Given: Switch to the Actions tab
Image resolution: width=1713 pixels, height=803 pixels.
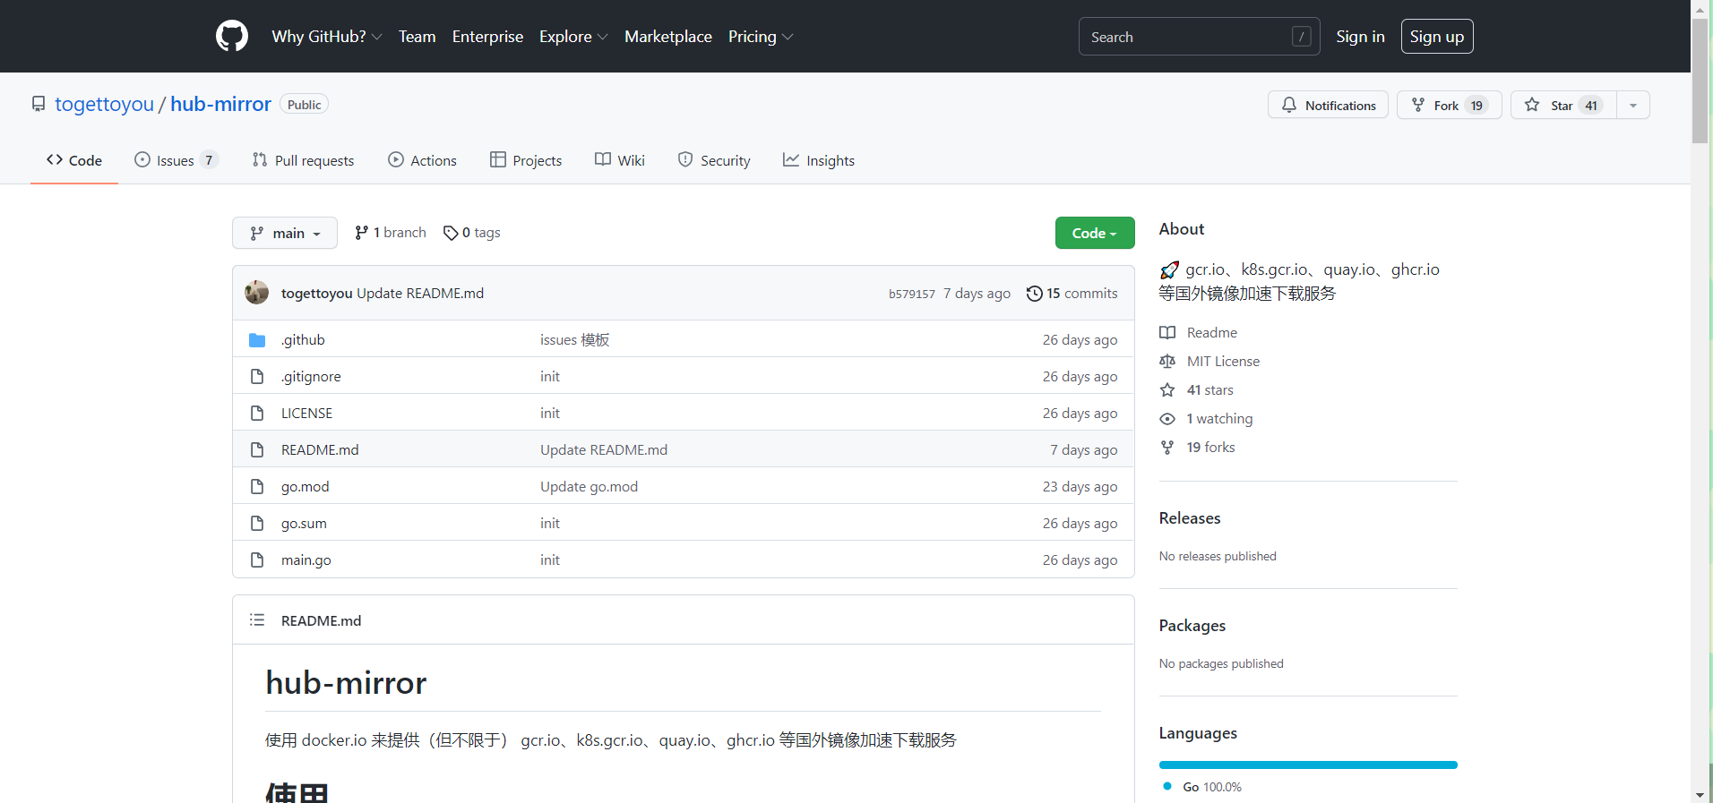Looking at the screenshot, I should pos(422,160).
